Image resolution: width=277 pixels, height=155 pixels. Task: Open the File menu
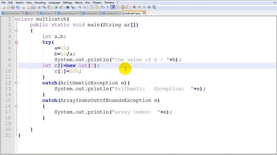3,3
